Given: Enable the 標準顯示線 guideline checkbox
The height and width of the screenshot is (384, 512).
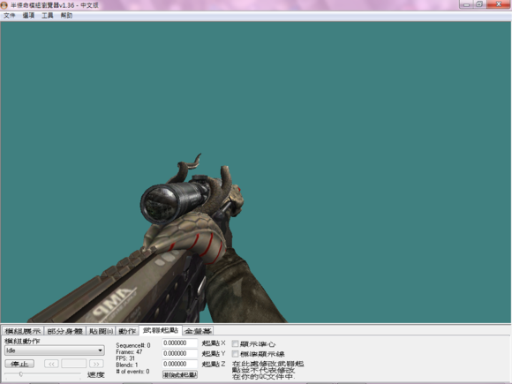Looking at the screenshot, I should pyautogui.click(x=235, y=354).
